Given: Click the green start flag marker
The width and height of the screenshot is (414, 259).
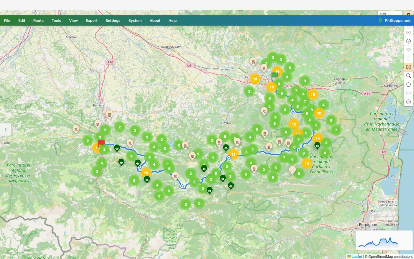Looking at the screenshot, I should pos(275,75).
